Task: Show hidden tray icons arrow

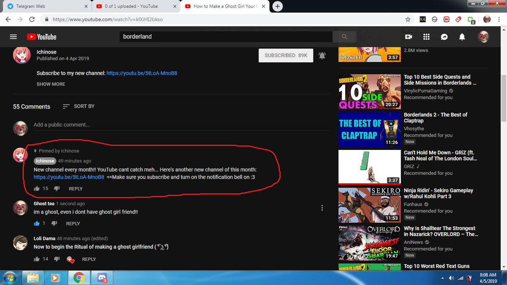Action: [x=442, y=278]
